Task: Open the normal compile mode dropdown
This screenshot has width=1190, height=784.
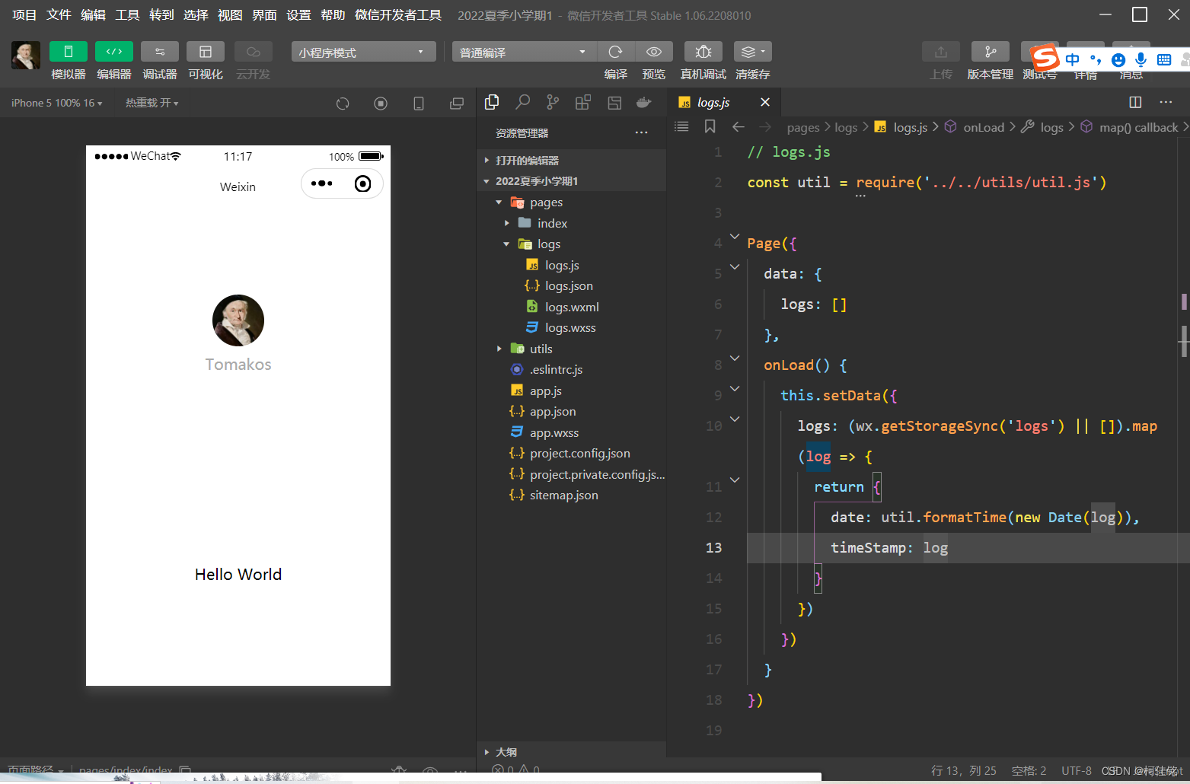Action: click(x=524, y=52)
